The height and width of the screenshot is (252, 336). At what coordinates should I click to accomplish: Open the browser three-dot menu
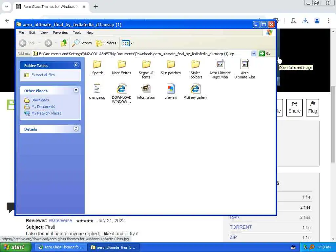pyautogui.click(x=329, y=21)
